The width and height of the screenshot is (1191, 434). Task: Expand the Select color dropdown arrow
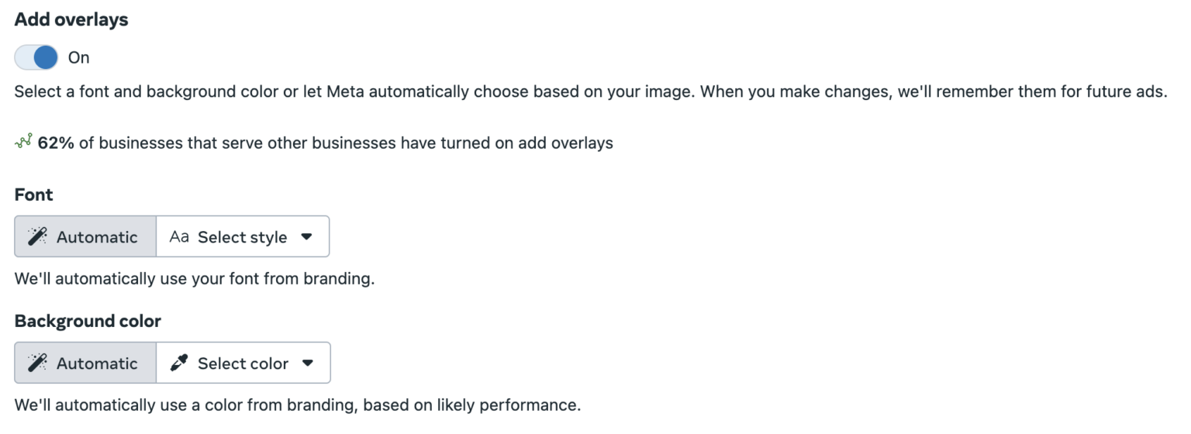coord(308,363)
